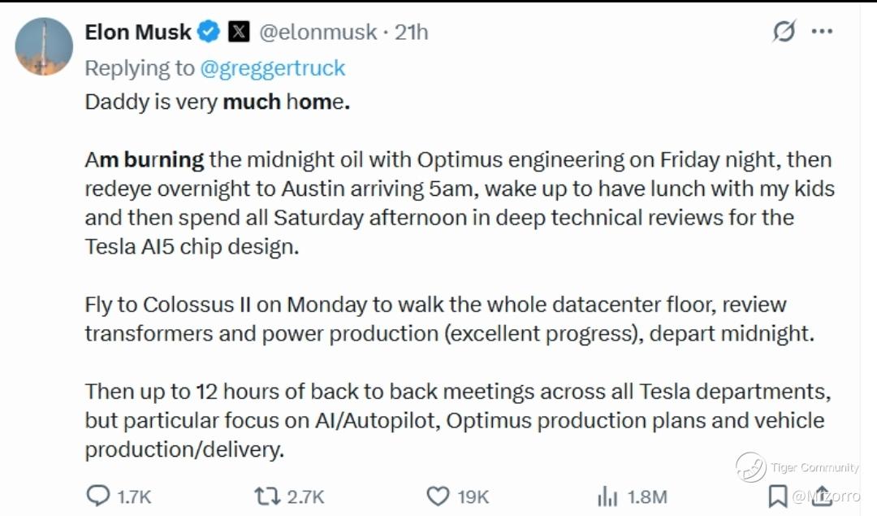
Task: Bookmark this post
Action: point(777,495)
